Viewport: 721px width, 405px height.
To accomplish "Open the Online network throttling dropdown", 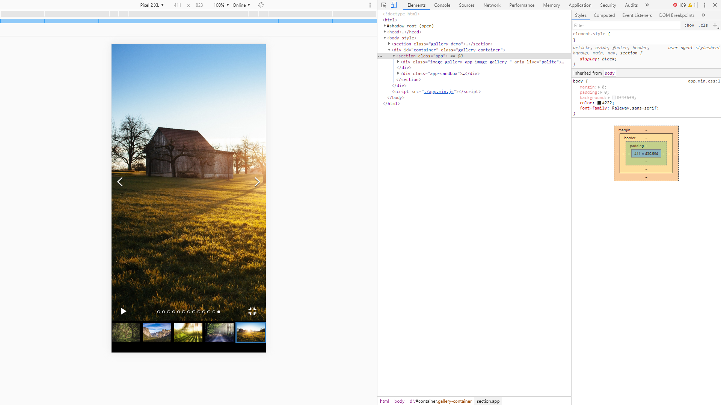I will click(241, 5).
